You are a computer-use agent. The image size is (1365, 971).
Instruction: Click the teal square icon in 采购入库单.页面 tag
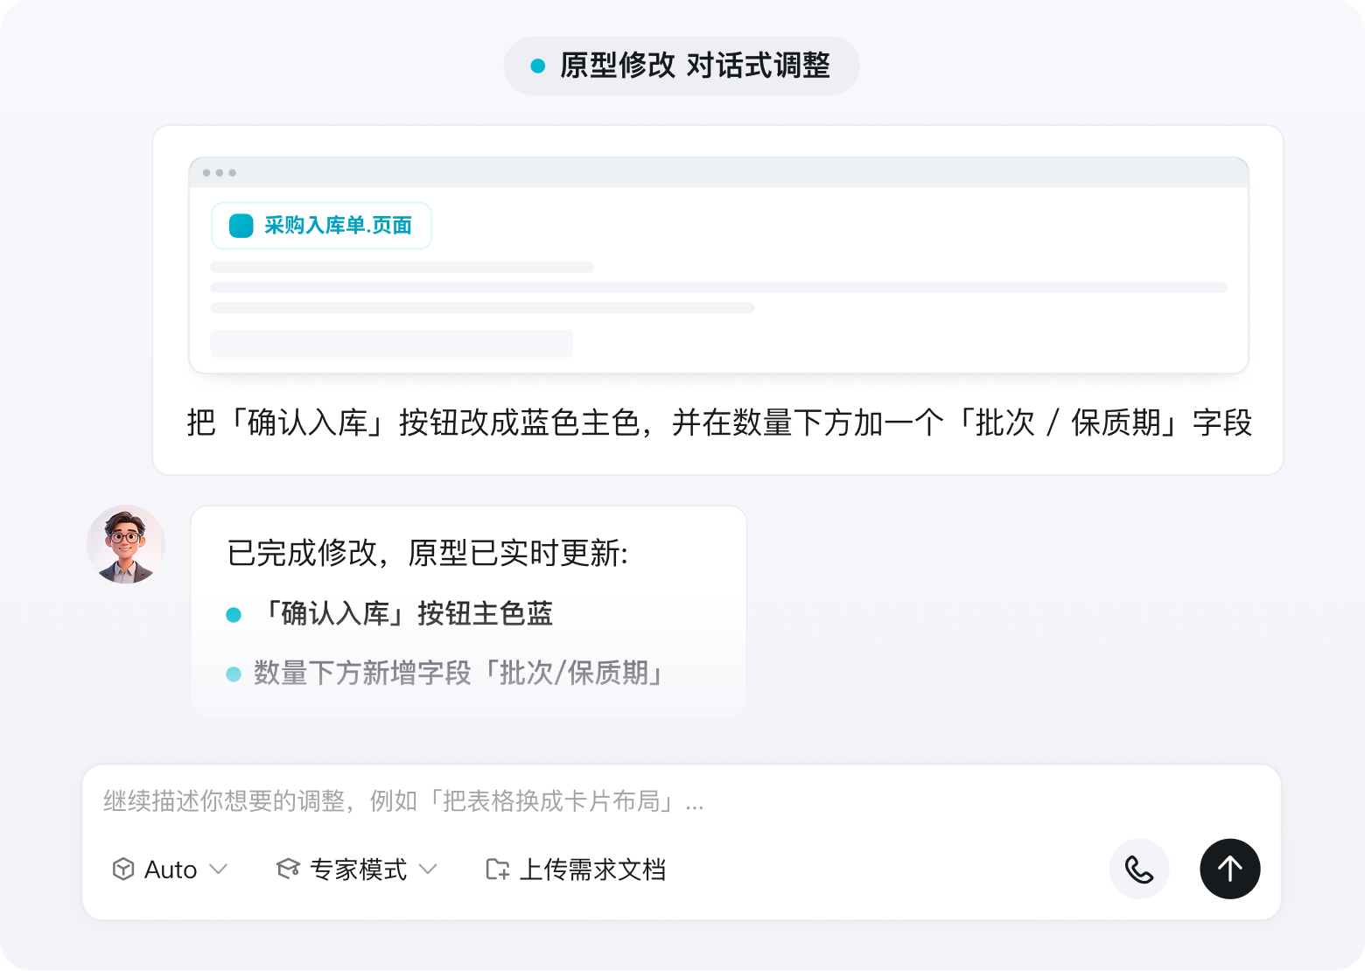tap(241, 226)
